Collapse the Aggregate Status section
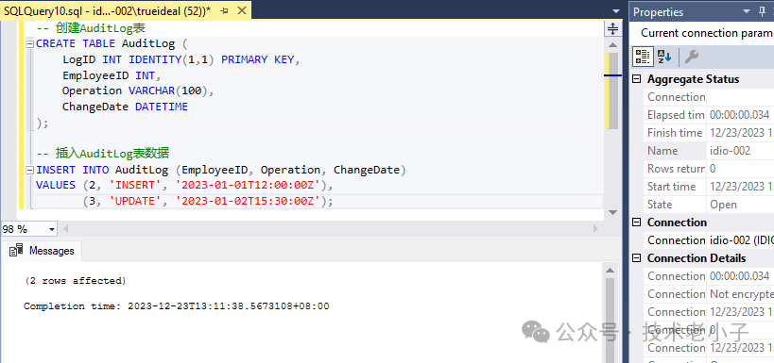Viewport: 774px width, 363px height. click(637, 79)
